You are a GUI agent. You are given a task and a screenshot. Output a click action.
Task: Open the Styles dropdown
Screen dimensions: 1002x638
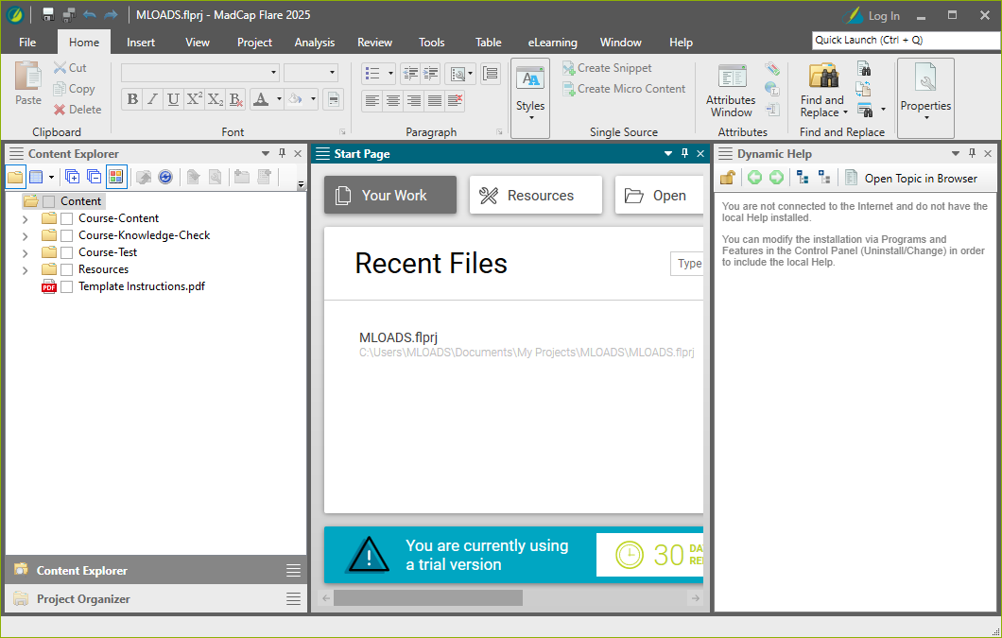click(x=530, y=97)
